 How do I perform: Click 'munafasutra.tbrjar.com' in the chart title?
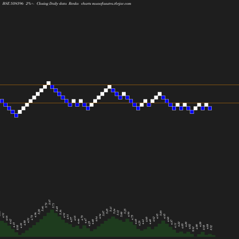[x=111, y=3]
